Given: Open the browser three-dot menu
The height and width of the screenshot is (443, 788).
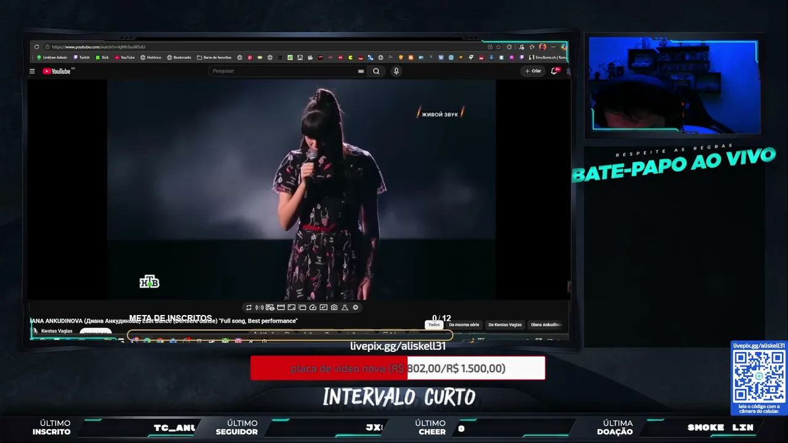Looking at the screenshot, I should pyautogui.click(x=553, y=47).
